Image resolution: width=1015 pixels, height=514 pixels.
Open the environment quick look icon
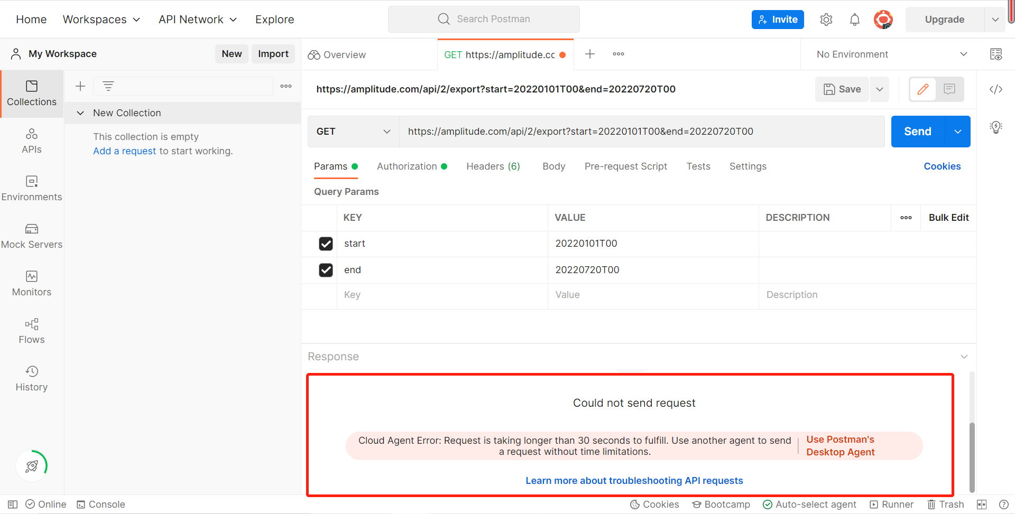click(996, 54)
